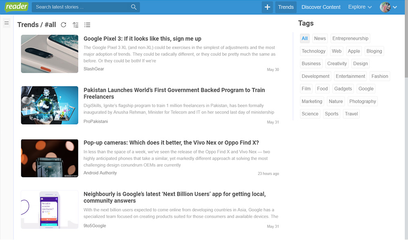The width and height of the screenshot is (408, 240).
Task: Open Pakistan Launches Freelancers program article
Action: 174,93
